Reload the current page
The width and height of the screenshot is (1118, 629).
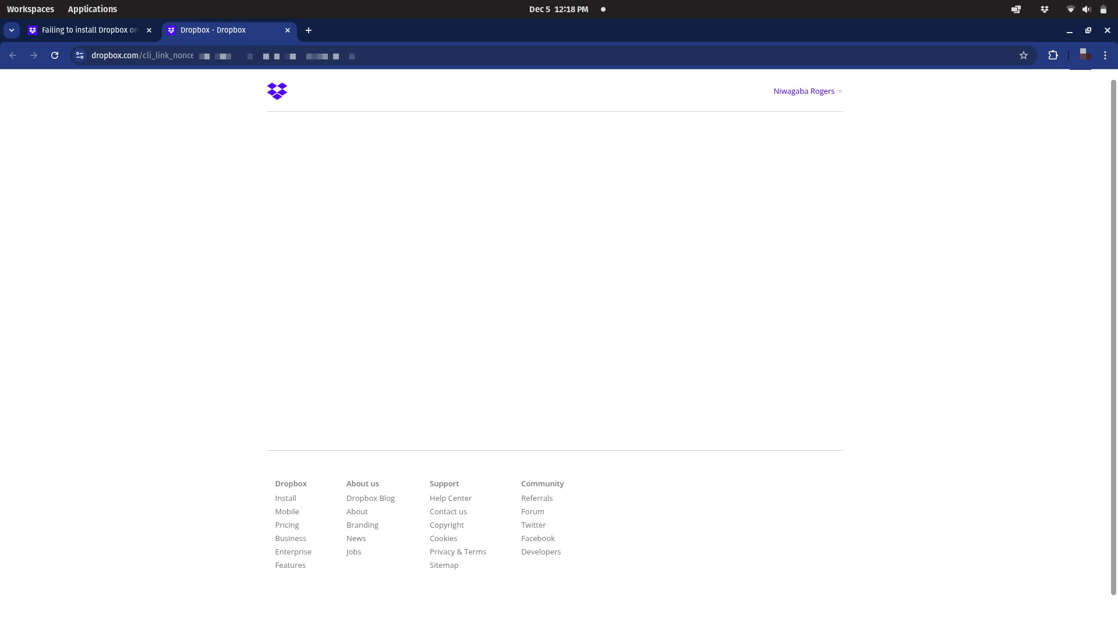tap(55, 55)
